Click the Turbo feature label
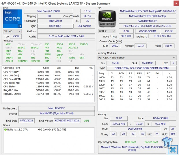Image resolution: width=179 pixels, height=155 pixels. pyautogui.click(x=72, y=58)
